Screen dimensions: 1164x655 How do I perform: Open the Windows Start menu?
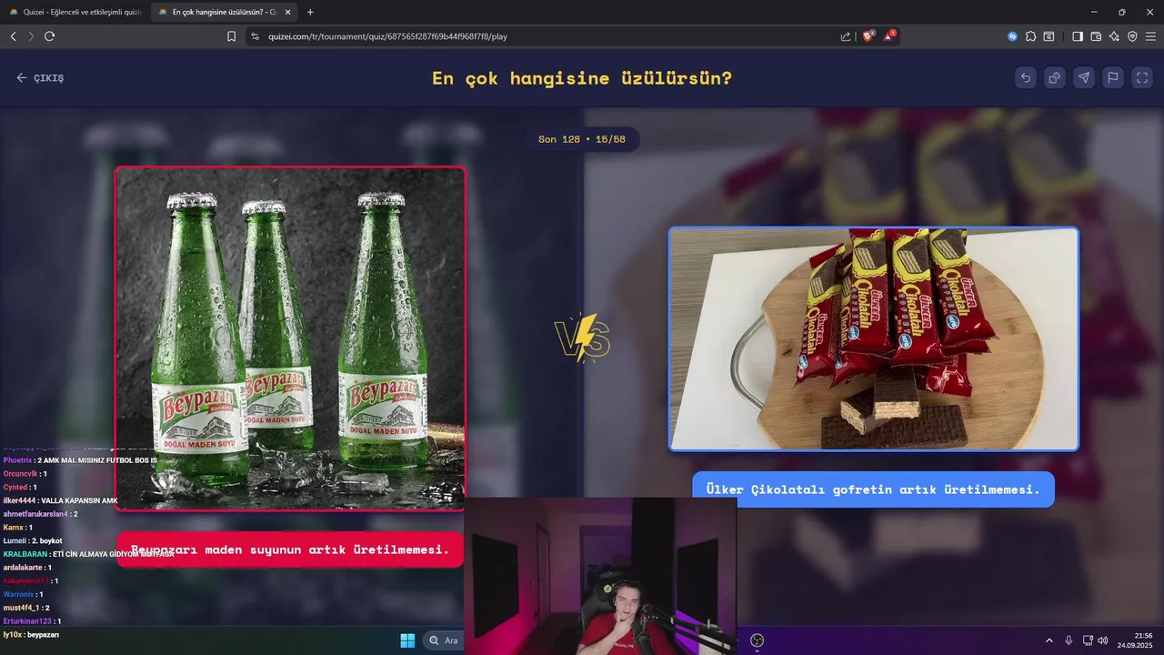tap(407, 640)
